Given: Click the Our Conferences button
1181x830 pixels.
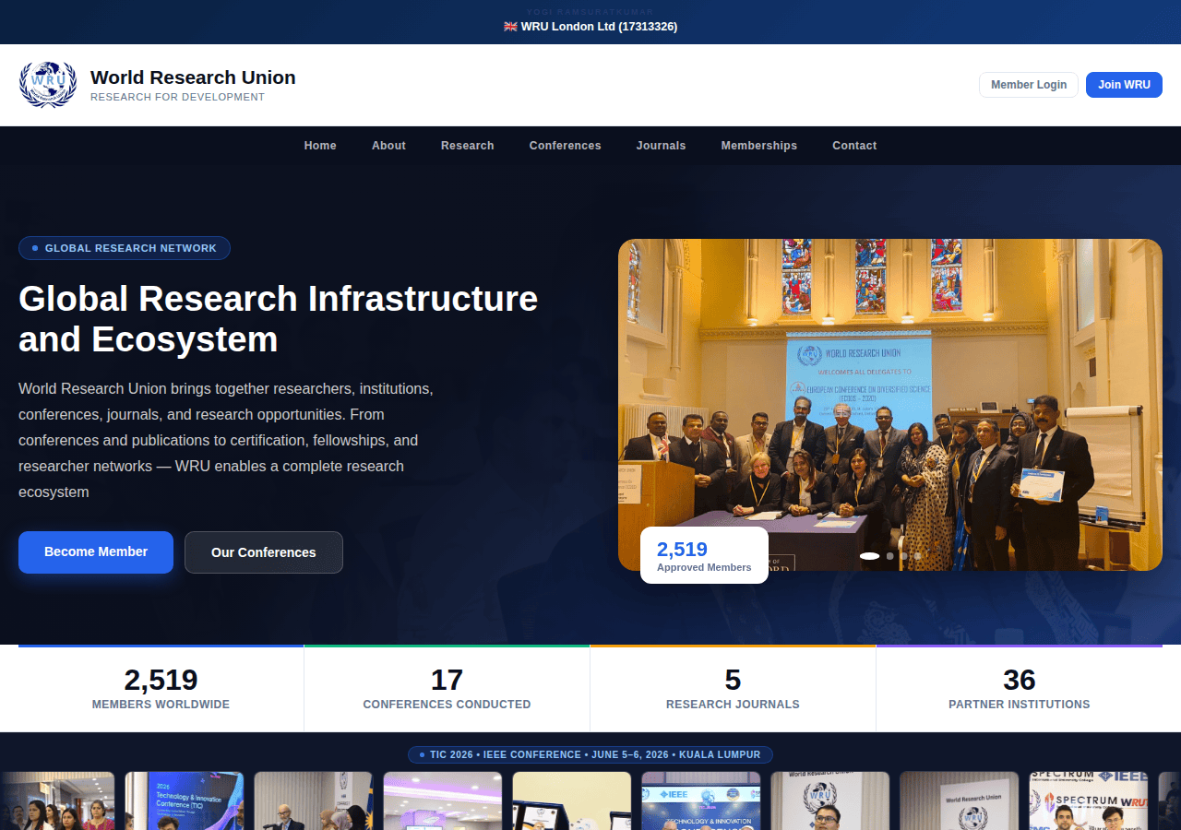Looking at the screenshot, I should tap(264, 552).
